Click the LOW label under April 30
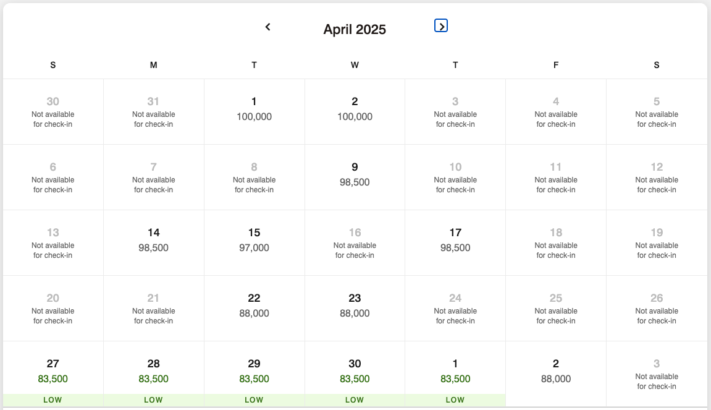Screen dimensions: 711x410 click(x=355, y=400)
